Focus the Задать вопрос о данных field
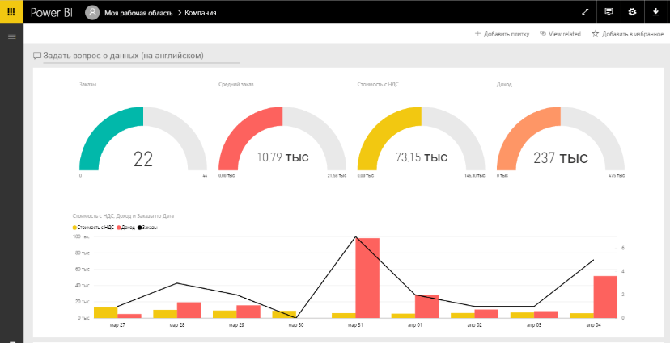This screenshot has width=670, height=343. [141, 56]
